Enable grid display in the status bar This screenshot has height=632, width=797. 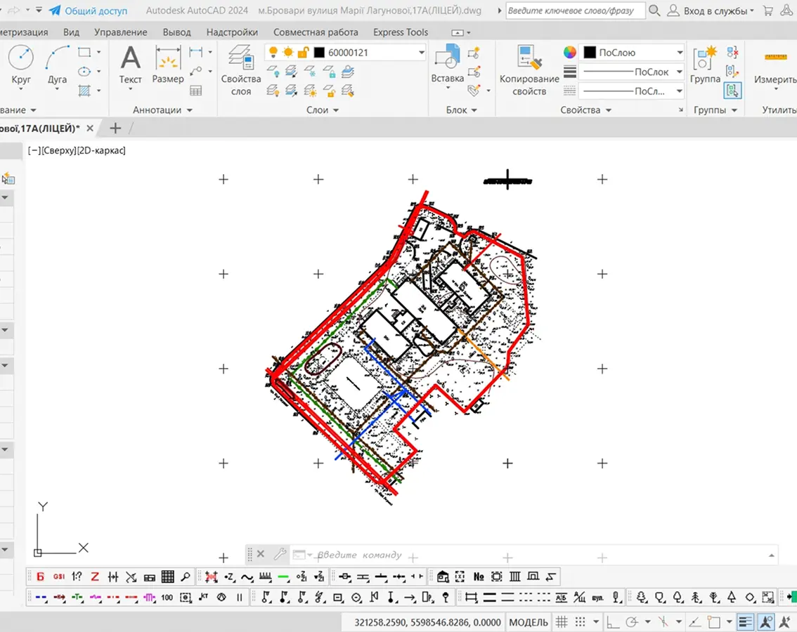coord(561,621)
